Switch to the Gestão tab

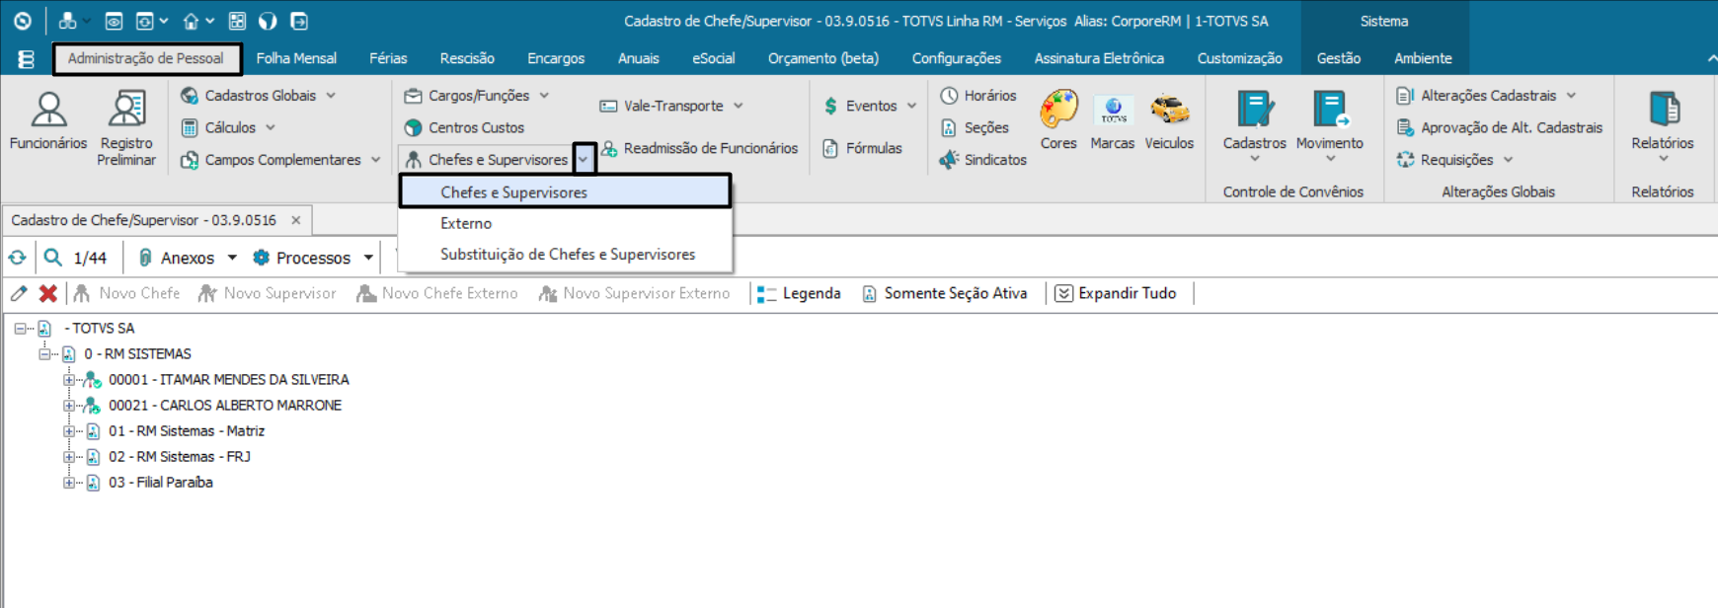[1338, 58]
